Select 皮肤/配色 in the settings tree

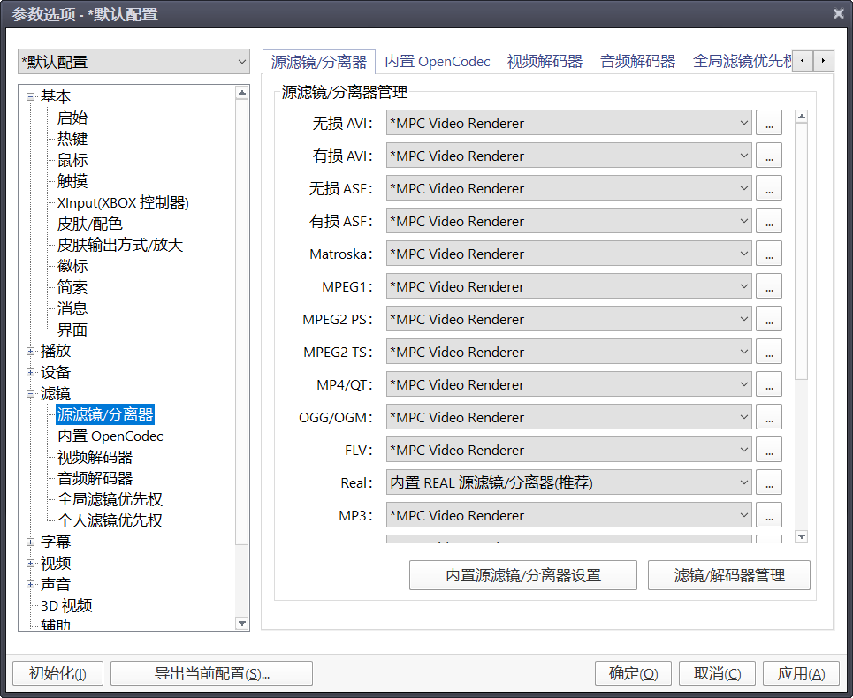90,224
